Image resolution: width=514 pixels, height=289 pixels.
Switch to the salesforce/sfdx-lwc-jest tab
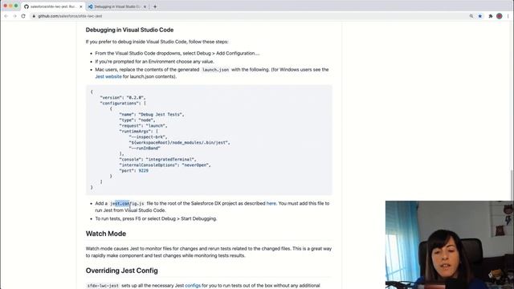[x=52, y=6]
